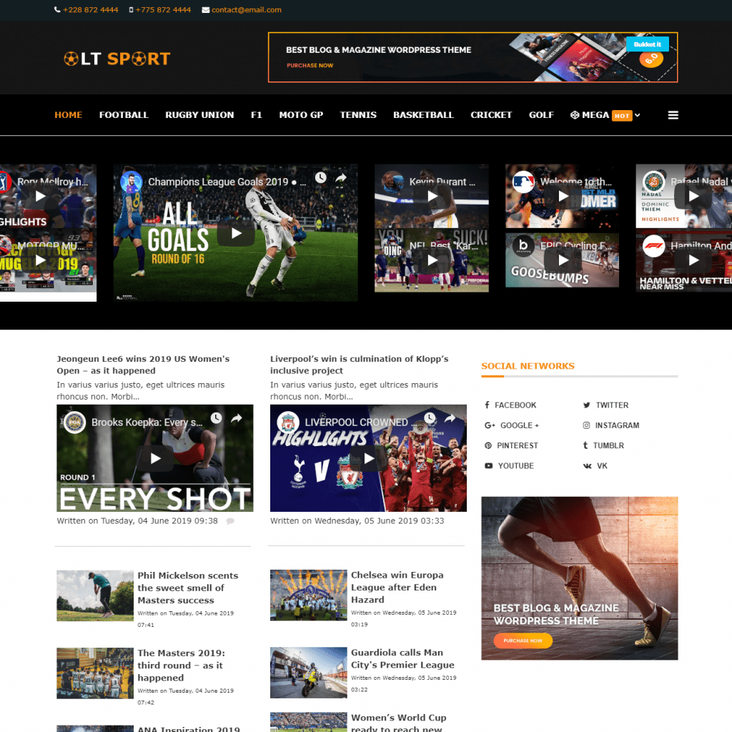Click the VK icon
Screen dimensions: 732x732
pos(588,466)
